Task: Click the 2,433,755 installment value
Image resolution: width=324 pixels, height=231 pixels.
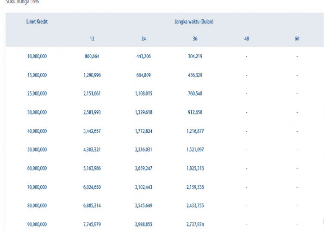Action: 195,206
